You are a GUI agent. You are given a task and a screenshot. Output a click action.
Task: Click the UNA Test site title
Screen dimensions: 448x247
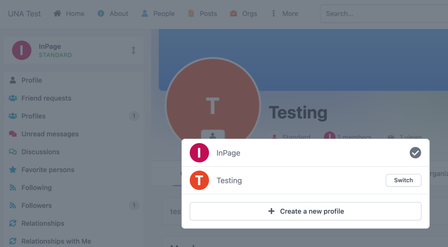[x=25, y=14]
